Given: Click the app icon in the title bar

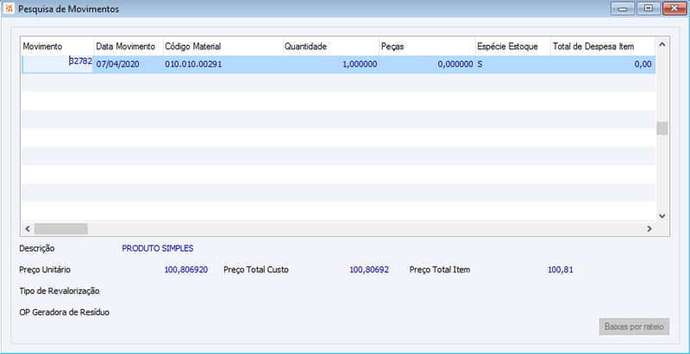Looking at the screenshot, I should (9, 9).
